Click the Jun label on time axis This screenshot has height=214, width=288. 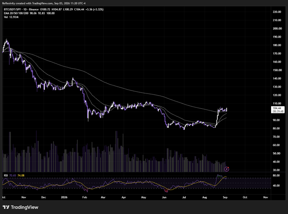click(164, 198)
